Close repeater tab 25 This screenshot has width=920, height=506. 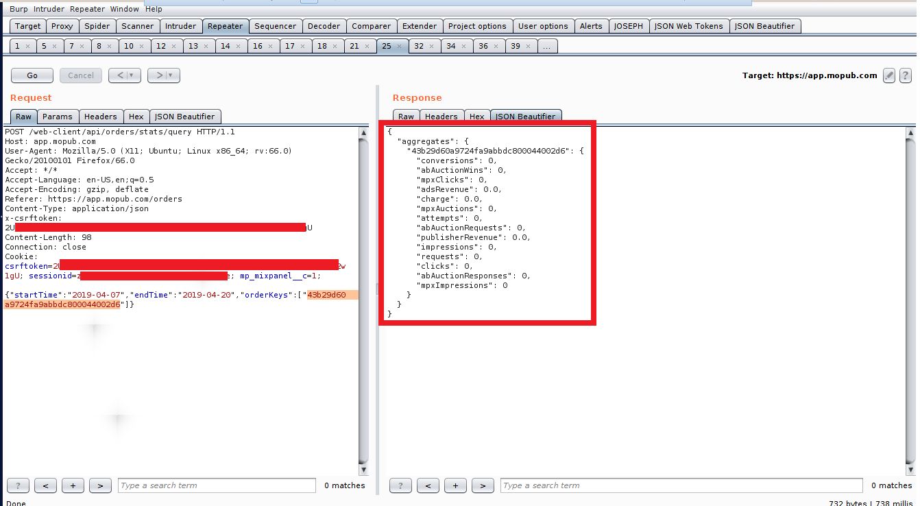[399, 46]
